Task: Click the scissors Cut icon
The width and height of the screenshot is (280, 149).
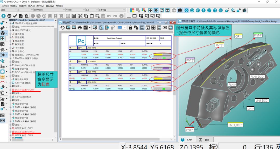Action: (x=80, y=16)
